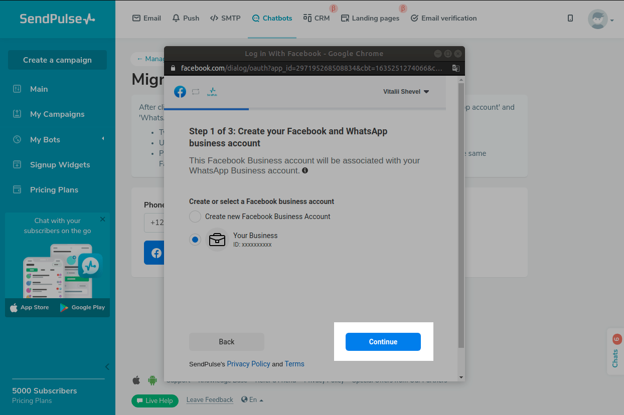Click the popup window vertical scrollbar
Image resolution: width=624 pixels, height=415 pixels.
pyautogui.click(x=461, y=216)
